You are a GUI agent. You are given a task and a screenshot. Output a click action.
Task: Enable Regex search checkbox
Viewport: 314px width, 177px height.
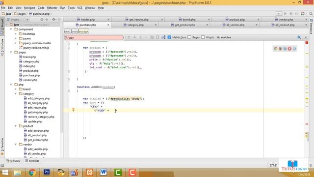click(x=189, y=37)
